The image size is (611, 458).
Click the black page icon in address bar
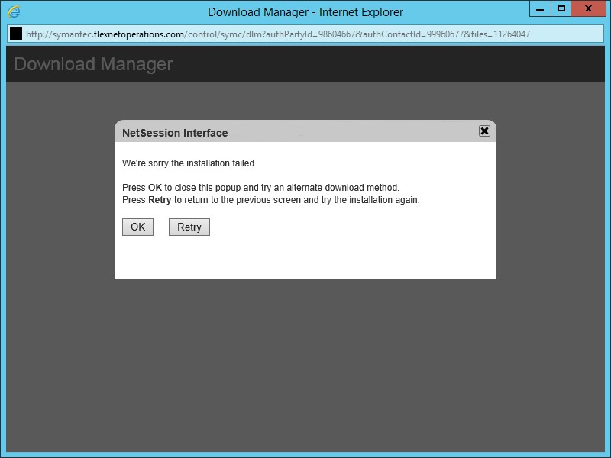16,34
